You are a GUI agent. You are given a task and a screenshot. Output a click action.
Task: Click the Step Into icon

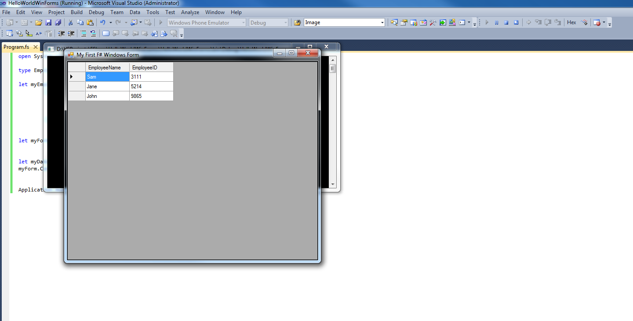[539, 22]
